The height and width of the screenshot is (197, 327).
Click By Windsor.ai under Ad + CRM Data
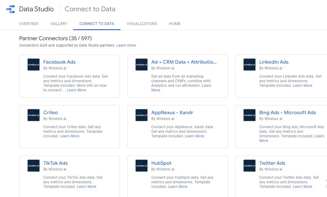point(163,68)
